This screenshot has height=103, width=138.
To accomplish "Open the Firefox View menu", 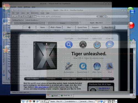I will [x=23, y=13].
